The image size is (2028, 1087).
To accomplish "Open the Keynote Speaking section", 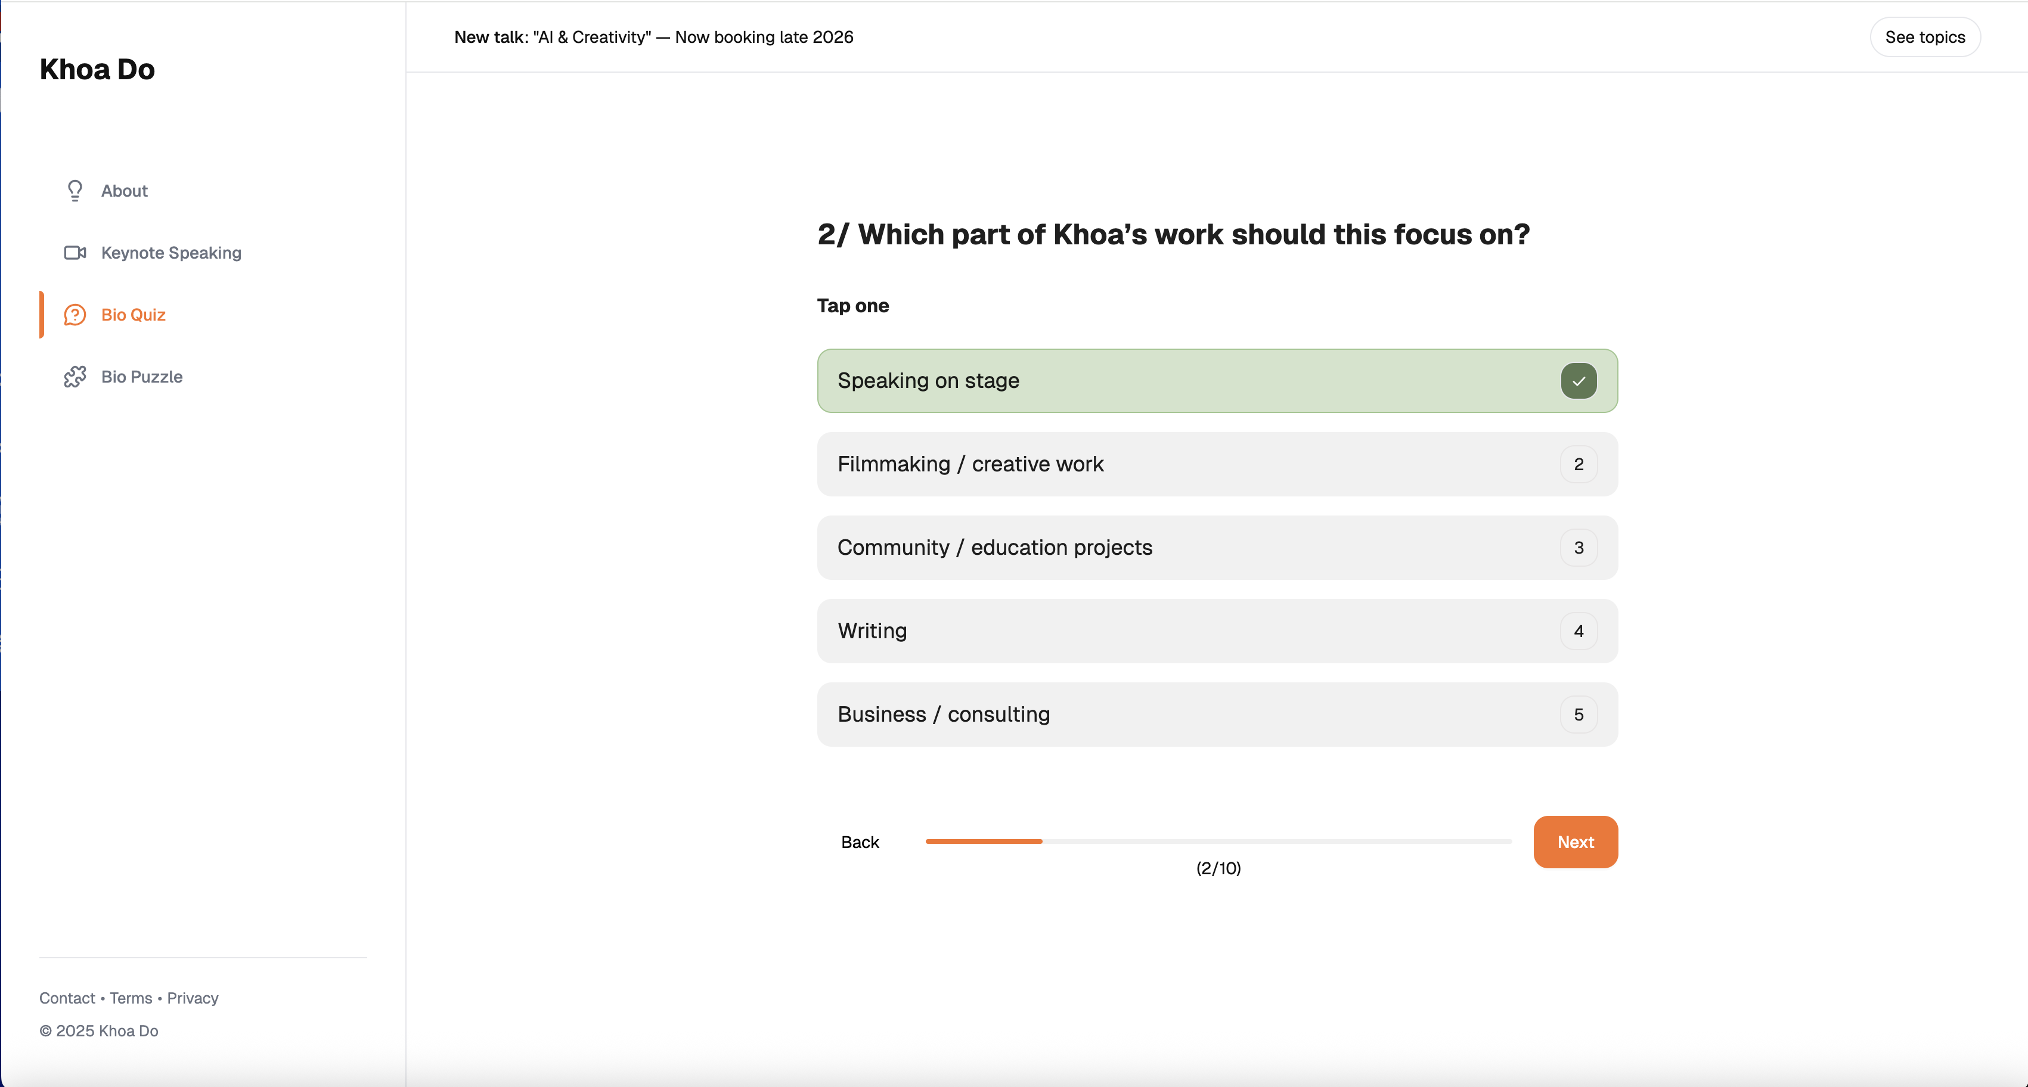I will (x=171, y=253).
